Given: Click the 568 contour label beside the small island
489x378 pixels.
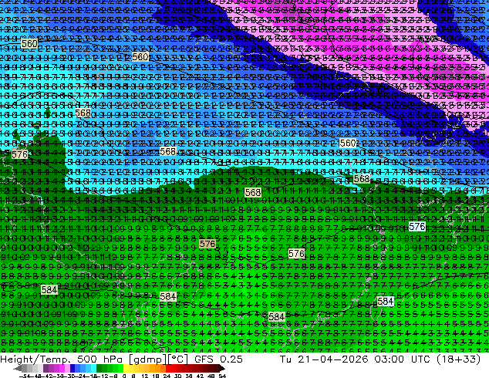Looking at the screenshot, I should (x=83, y=113).
